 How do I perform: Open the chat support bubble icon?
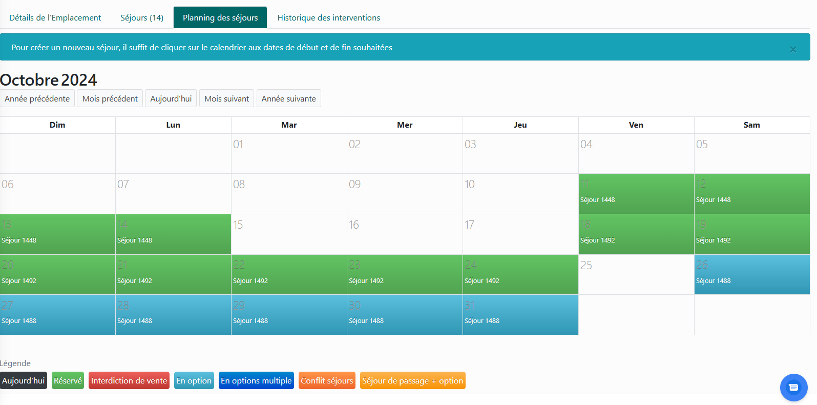pos(793,388)
